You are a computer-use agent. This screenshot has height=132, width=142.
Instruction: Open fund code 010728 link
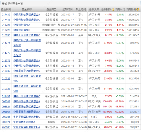point(6,78)
